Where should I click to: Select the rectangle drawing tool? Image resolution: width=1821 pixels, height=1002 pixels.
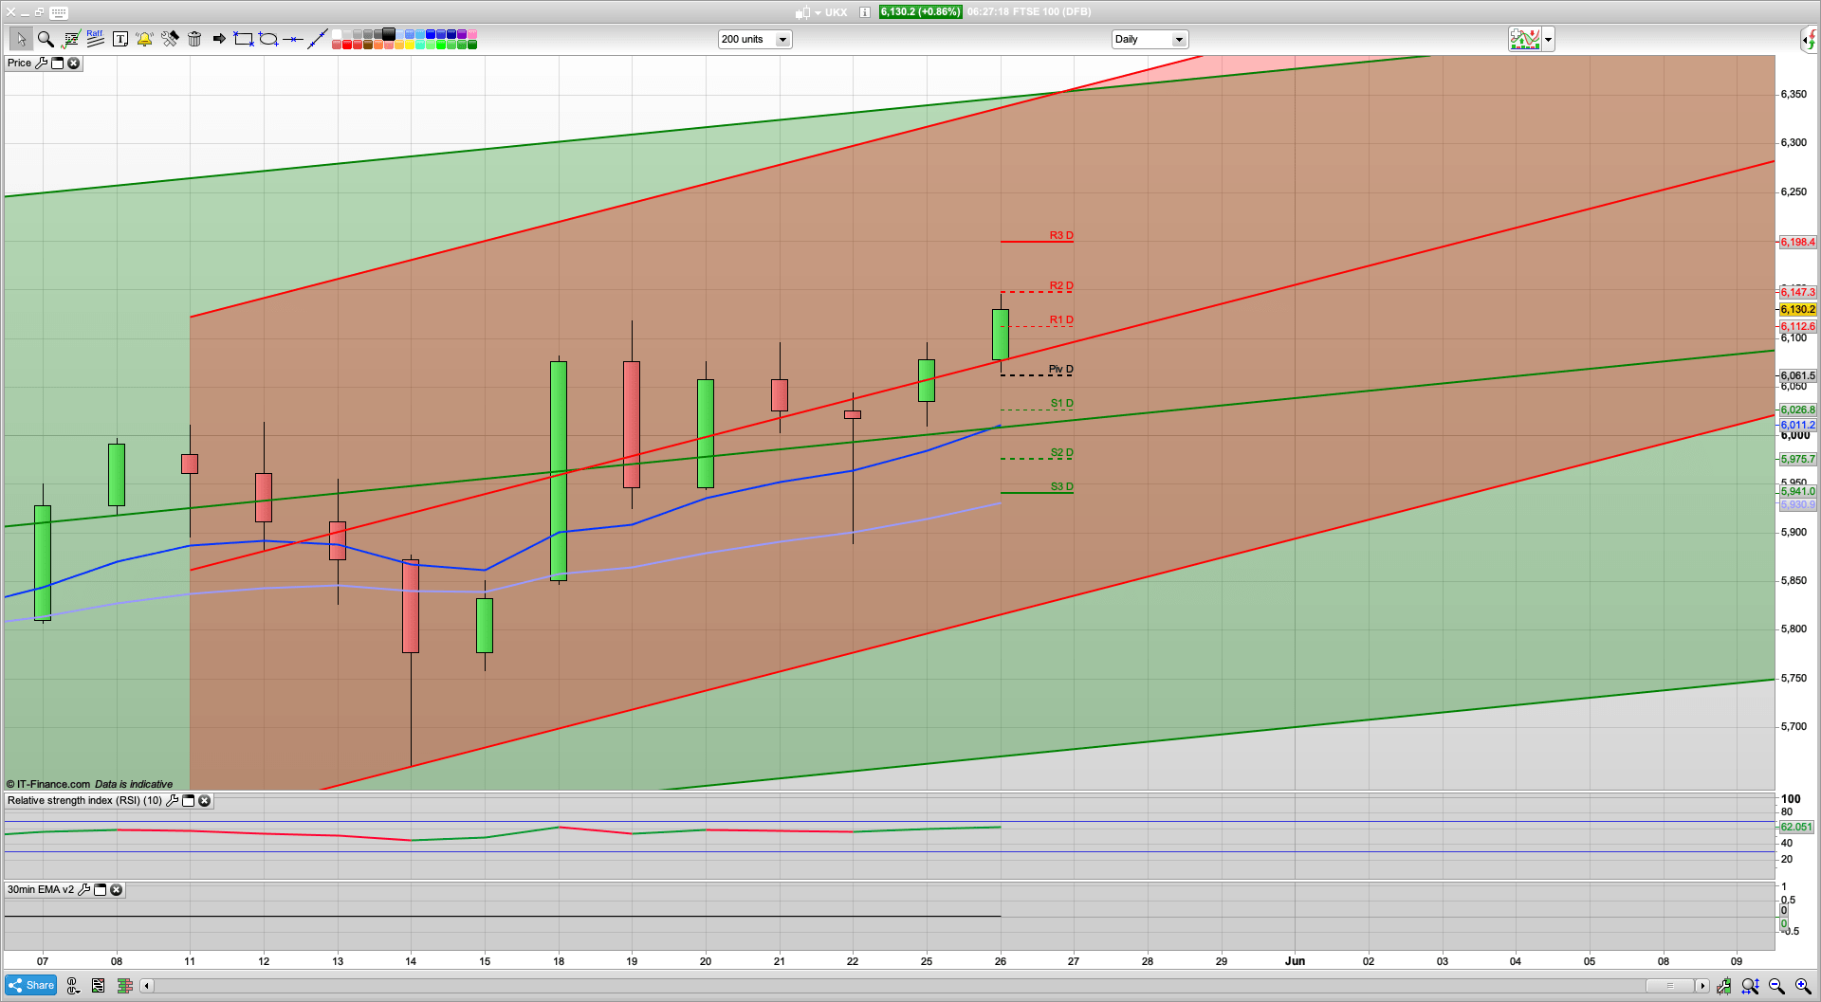click(x=244, y=39)
